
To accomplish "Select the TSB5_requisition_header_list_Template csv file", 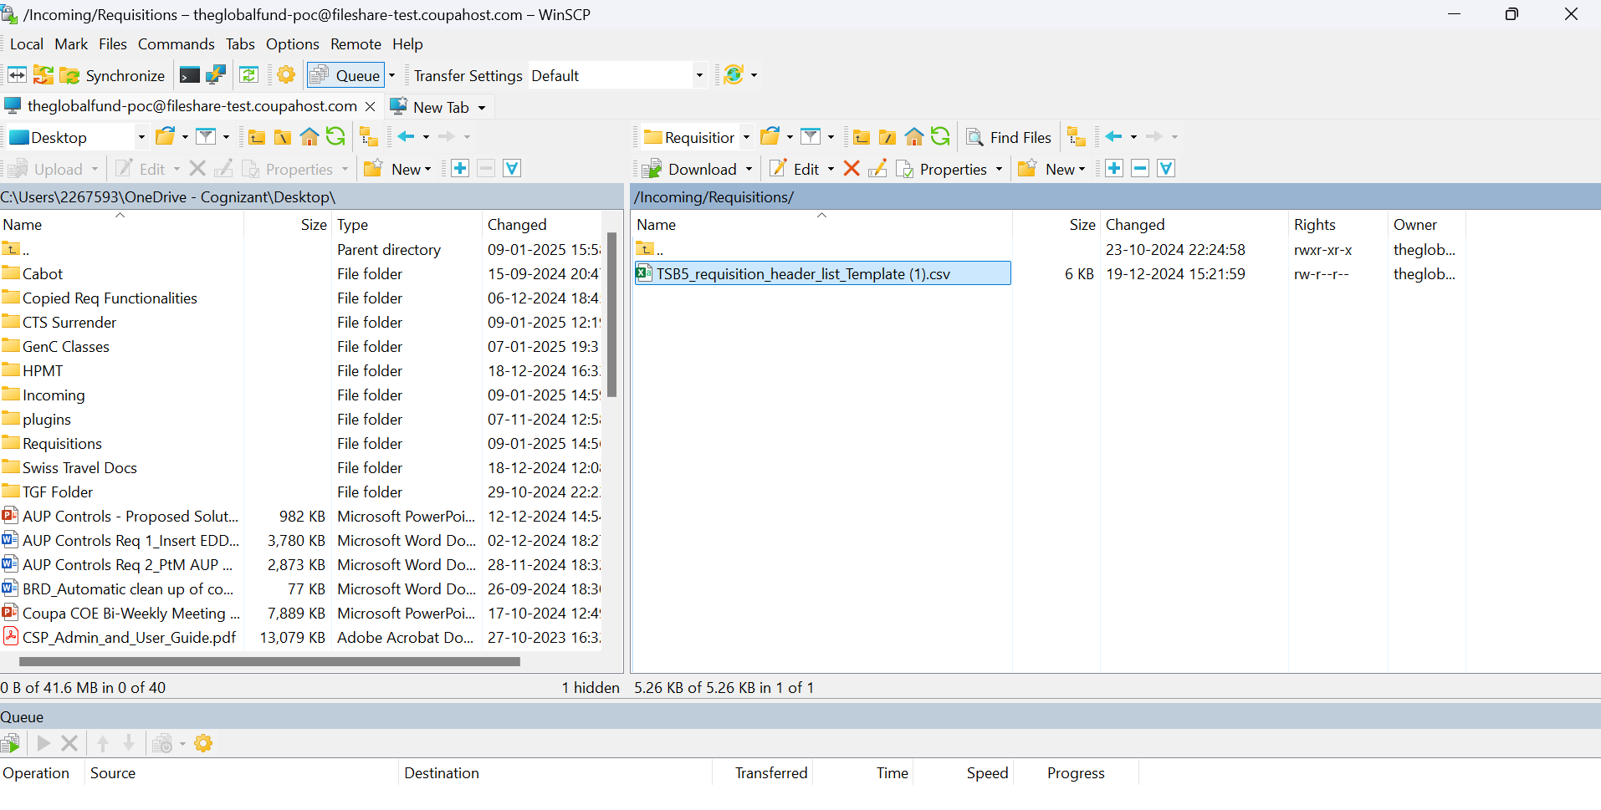I will point(803,273).
